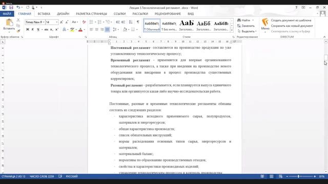
Task: Open the font name combo box
Action: pos(35,22)
